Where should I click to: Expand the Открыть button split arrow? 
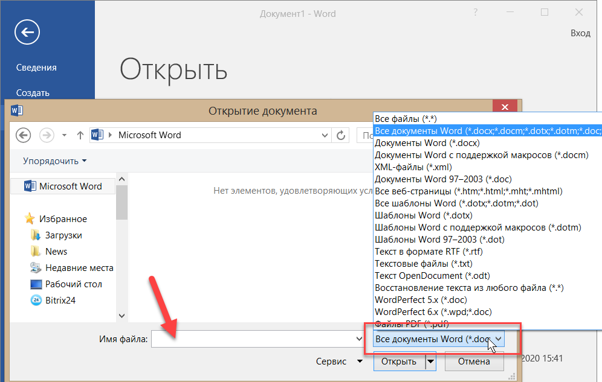(x=431, y=361)
